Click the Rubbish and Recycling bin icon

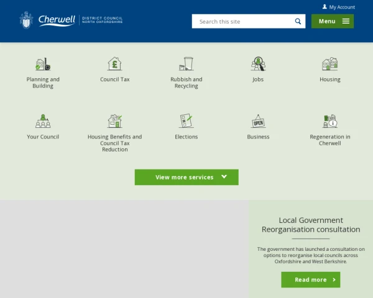click(186, 64)
